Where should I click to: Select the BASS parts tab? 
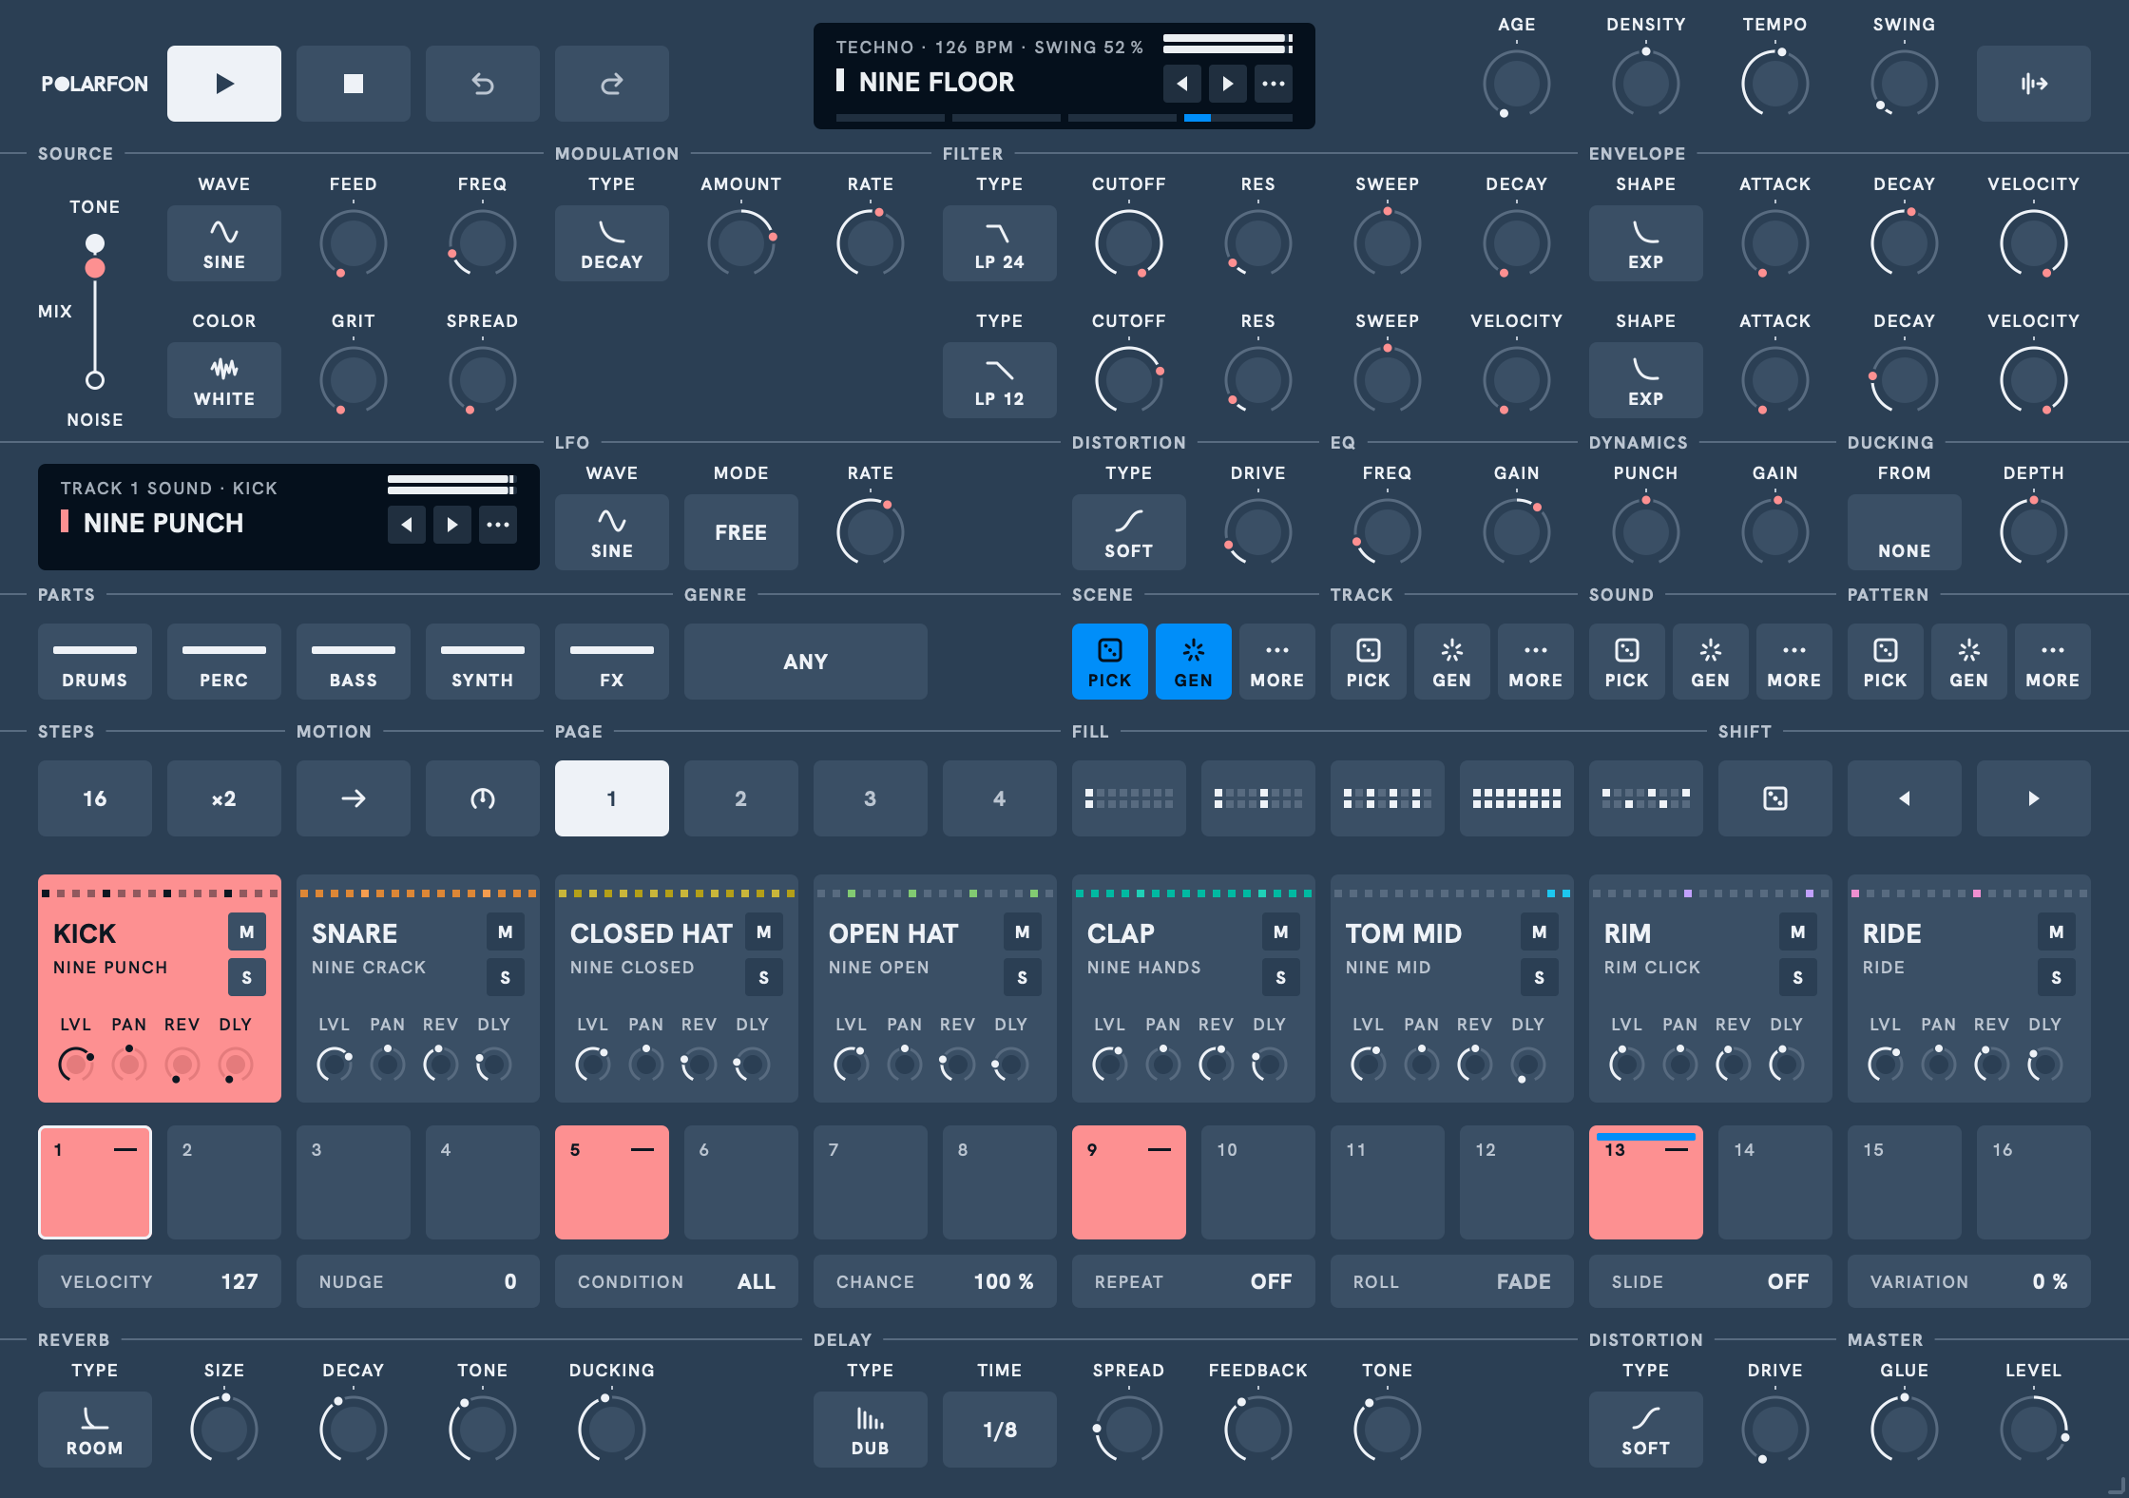point(354,662)
